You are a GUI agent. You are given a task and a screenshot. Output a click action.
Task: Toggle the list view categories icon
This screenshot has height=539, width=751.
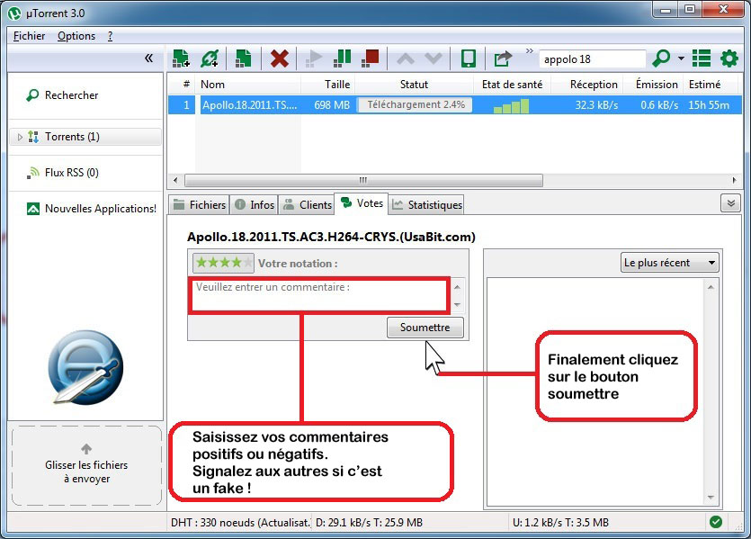coord(702,58)
